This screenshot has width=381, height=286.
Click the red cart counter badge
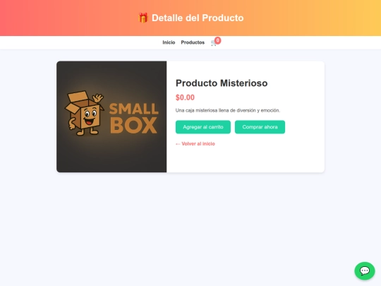[x=218, y=40]
